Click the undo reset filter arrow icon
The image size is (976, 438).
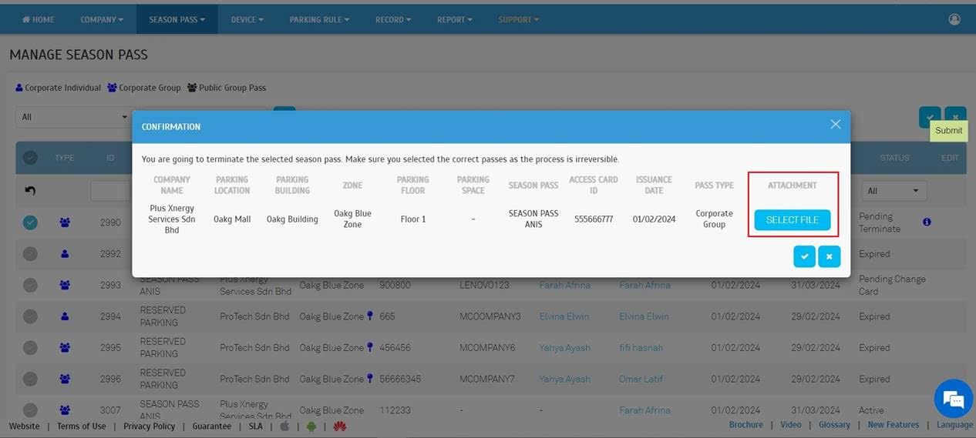[x=31, y=191]
